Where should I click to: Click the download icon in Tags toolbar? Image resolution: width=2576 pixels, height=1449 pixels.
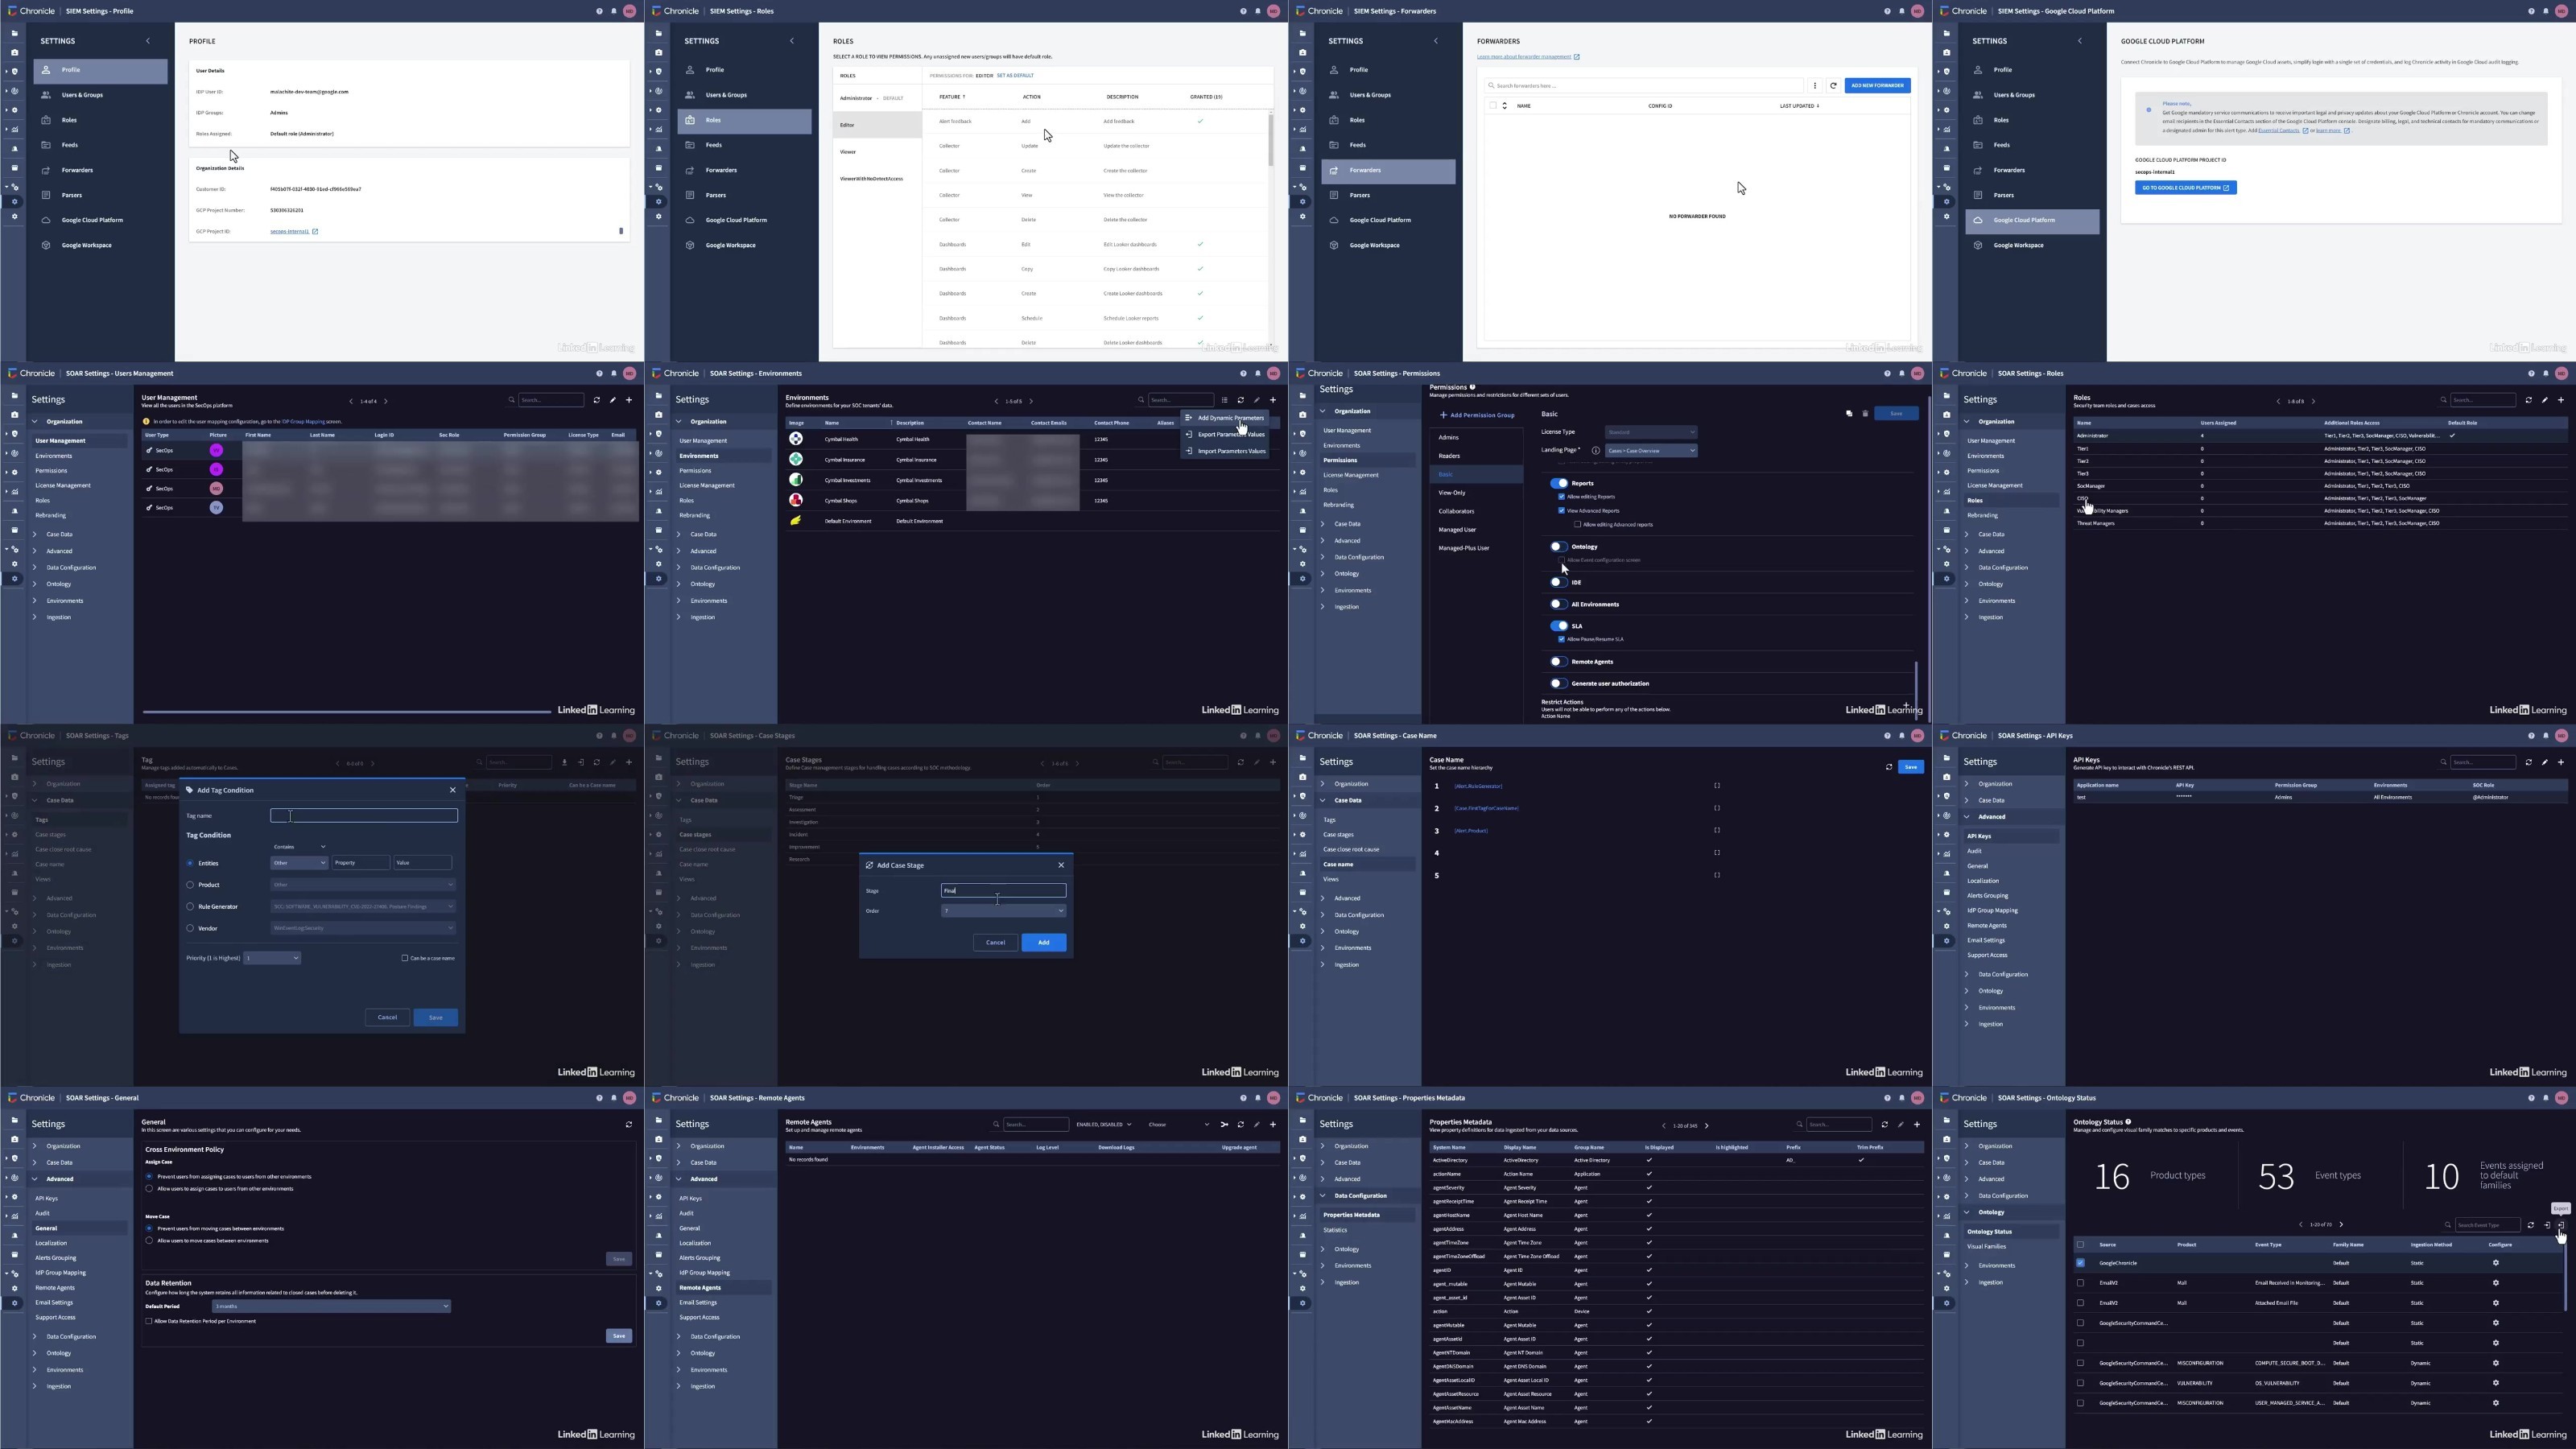pyautogui.click(x=564, y=763)
